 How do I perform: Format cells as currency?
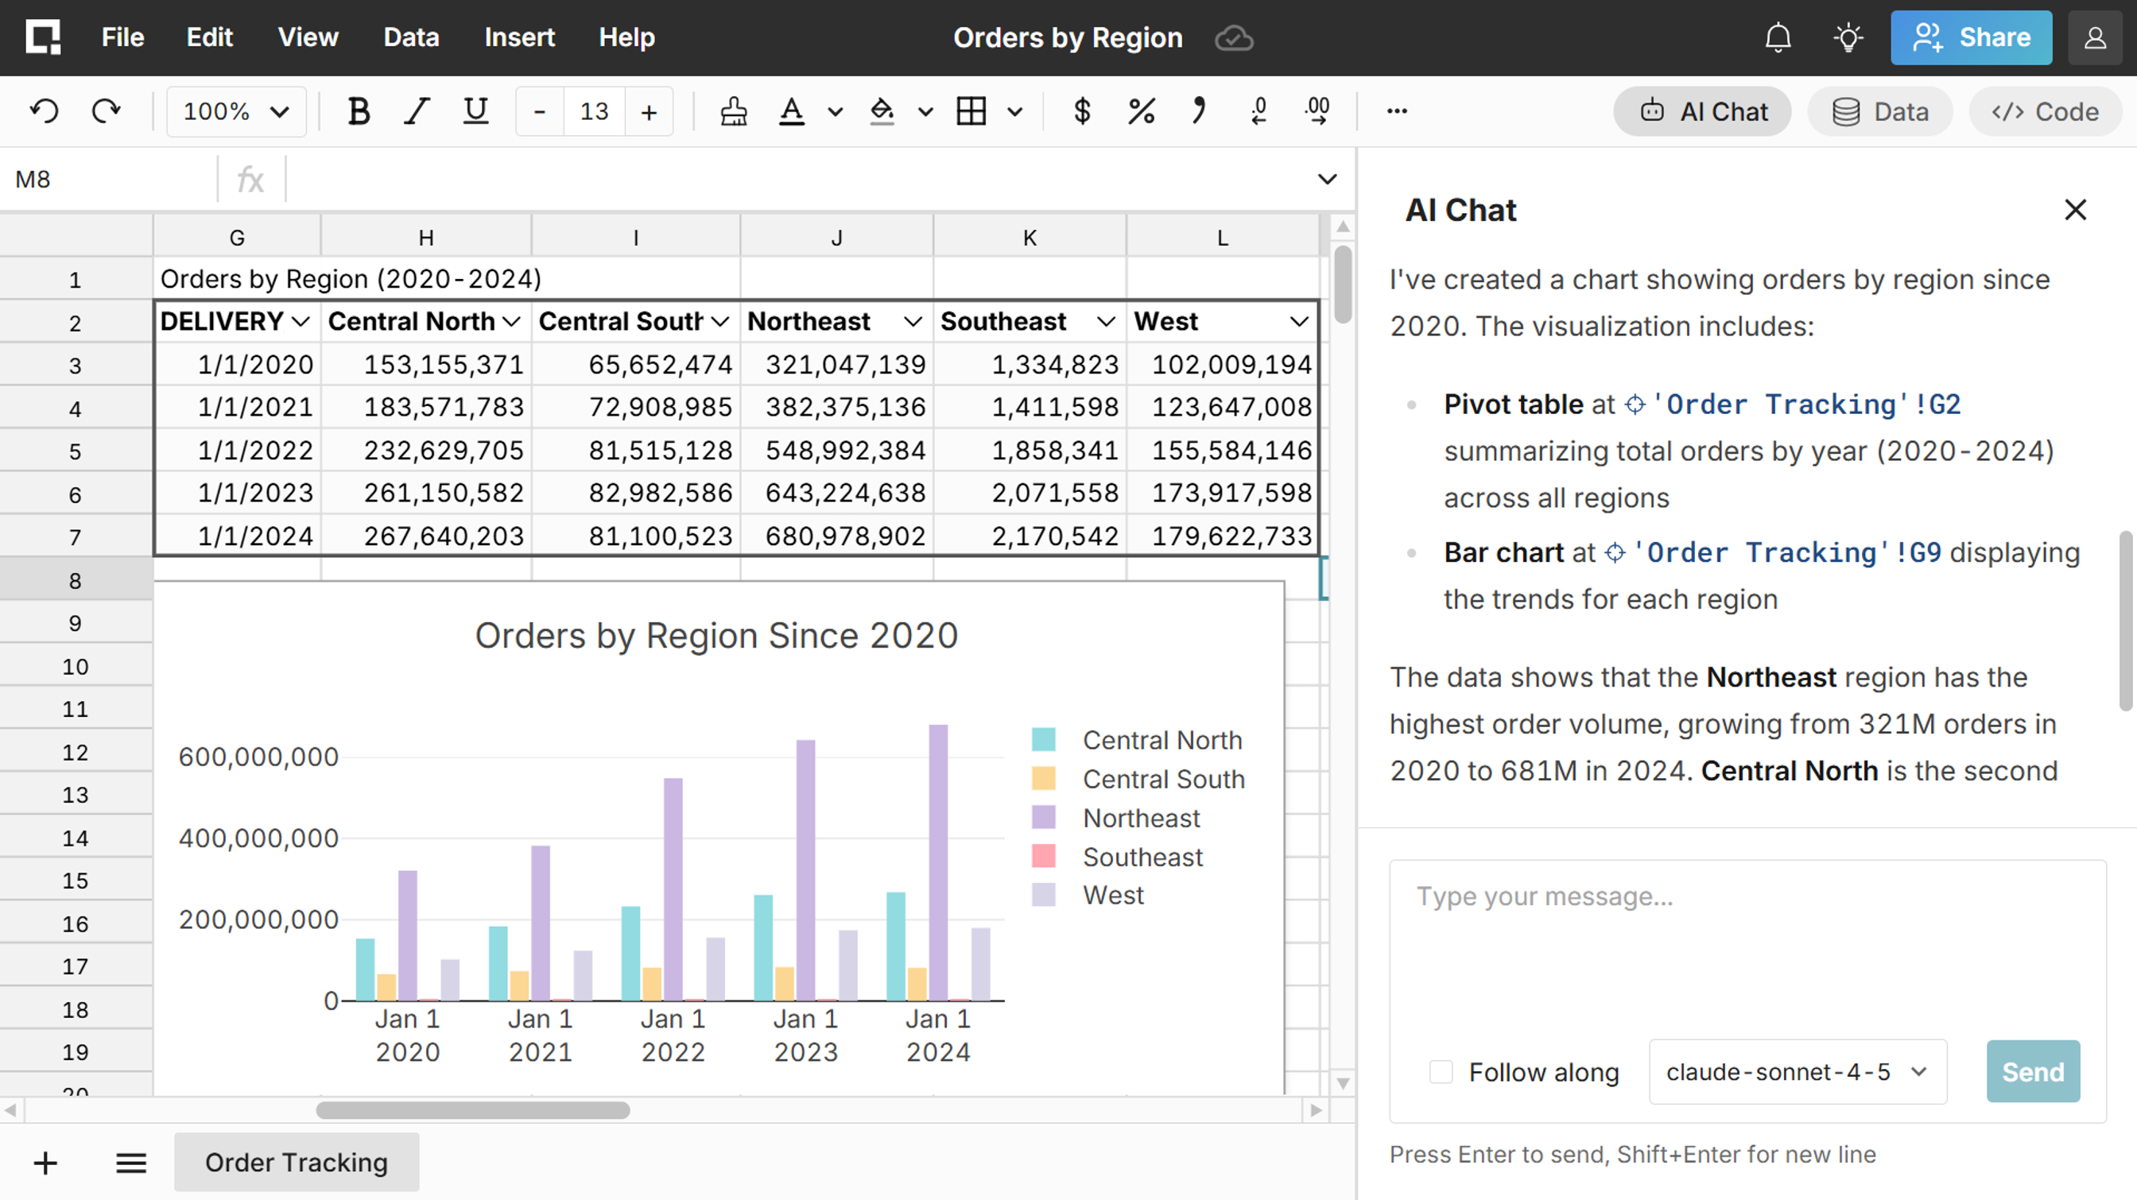(1081, 111)
